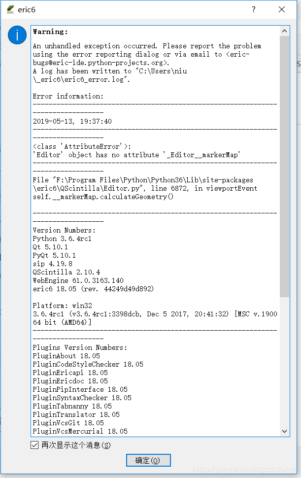Select the "S" tab on the right window edge
301x478 pixels.
[x=298, y=64]
